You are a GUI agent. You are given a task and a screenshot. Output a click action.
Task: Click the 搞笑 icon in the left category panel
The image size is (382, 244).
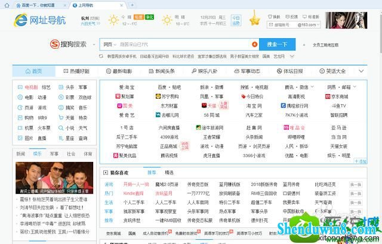[61, 107]
